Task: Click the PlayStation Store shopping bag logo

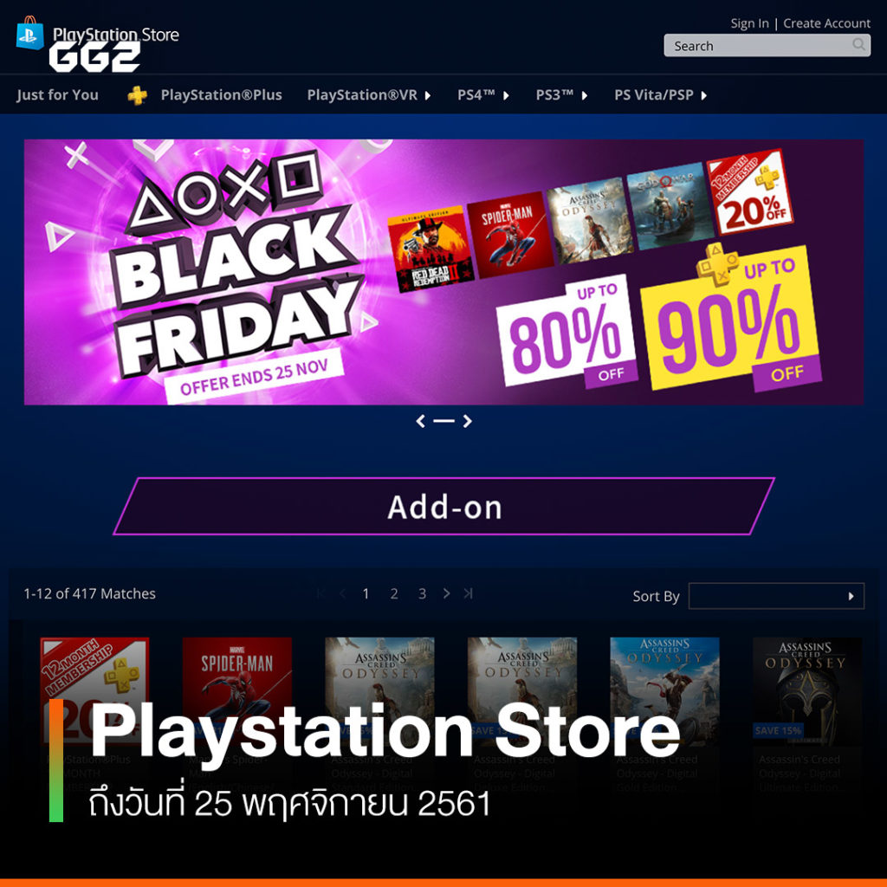Action: click(x=30, y=34)
